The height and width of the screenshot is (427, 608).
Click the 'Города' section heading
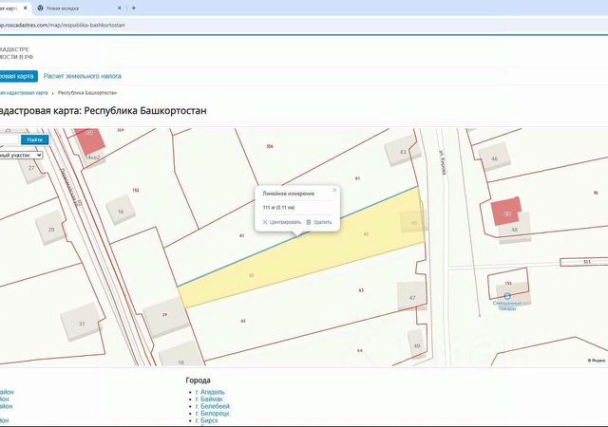pos(199,381)
